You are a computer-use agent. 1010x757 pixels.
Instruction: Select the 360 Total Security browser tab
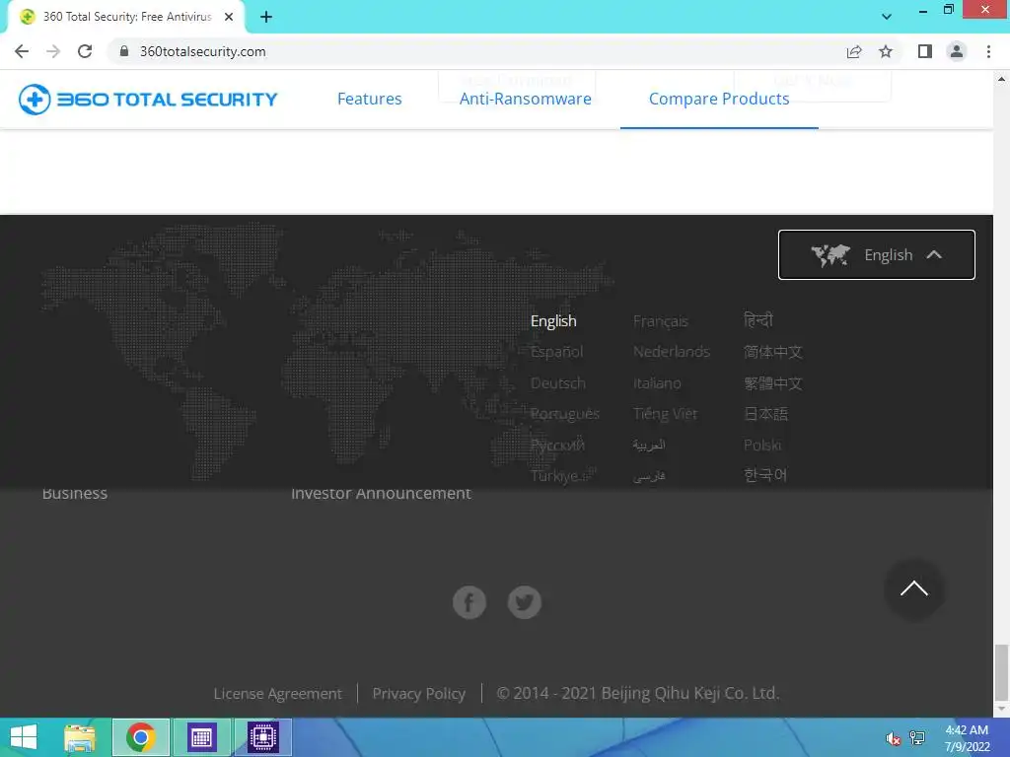point(126,17)
